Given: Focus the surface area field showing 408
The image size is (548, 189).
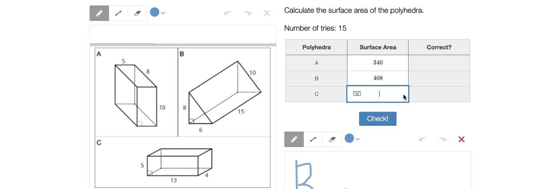Looking at the screenshot, I should tap(378, 78).
